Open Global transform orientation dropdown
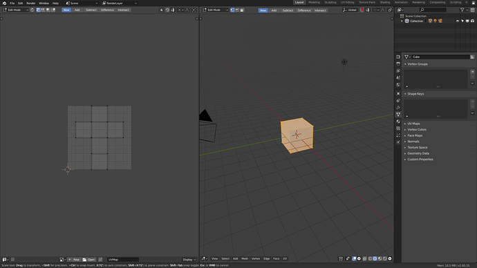Screen dimensions: 477x268 [x=350, y=10]
